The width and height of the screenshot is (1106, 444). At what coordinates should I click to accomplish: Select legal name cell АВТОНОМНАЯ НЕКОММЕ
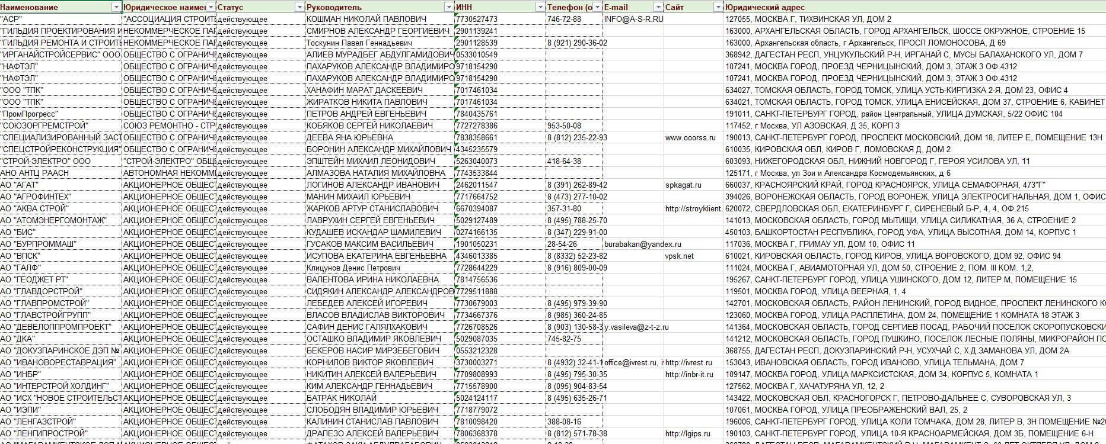click(x=169, y=173)
